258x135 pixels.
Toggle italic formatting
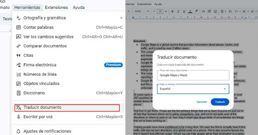(178, 11)
